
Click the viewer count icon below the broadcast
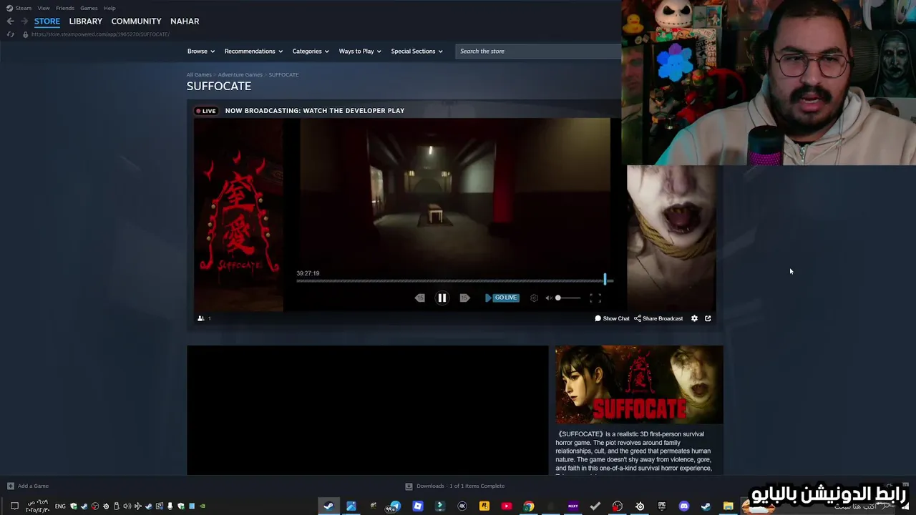pos(201,318)
